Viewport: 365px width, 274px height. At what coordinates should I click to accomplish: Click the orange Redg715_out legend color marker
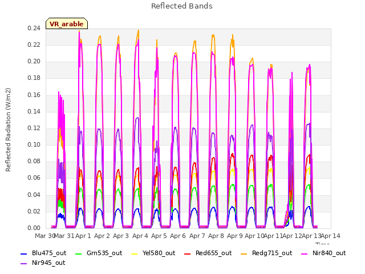click(244, 253)
